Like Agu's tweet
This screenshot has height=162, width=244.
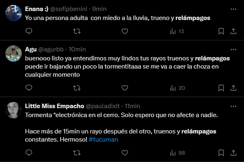(125, 88)
